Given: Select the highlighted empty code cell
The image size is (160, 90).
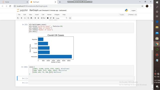Looking at the screenshot, I should coord(81,78).
